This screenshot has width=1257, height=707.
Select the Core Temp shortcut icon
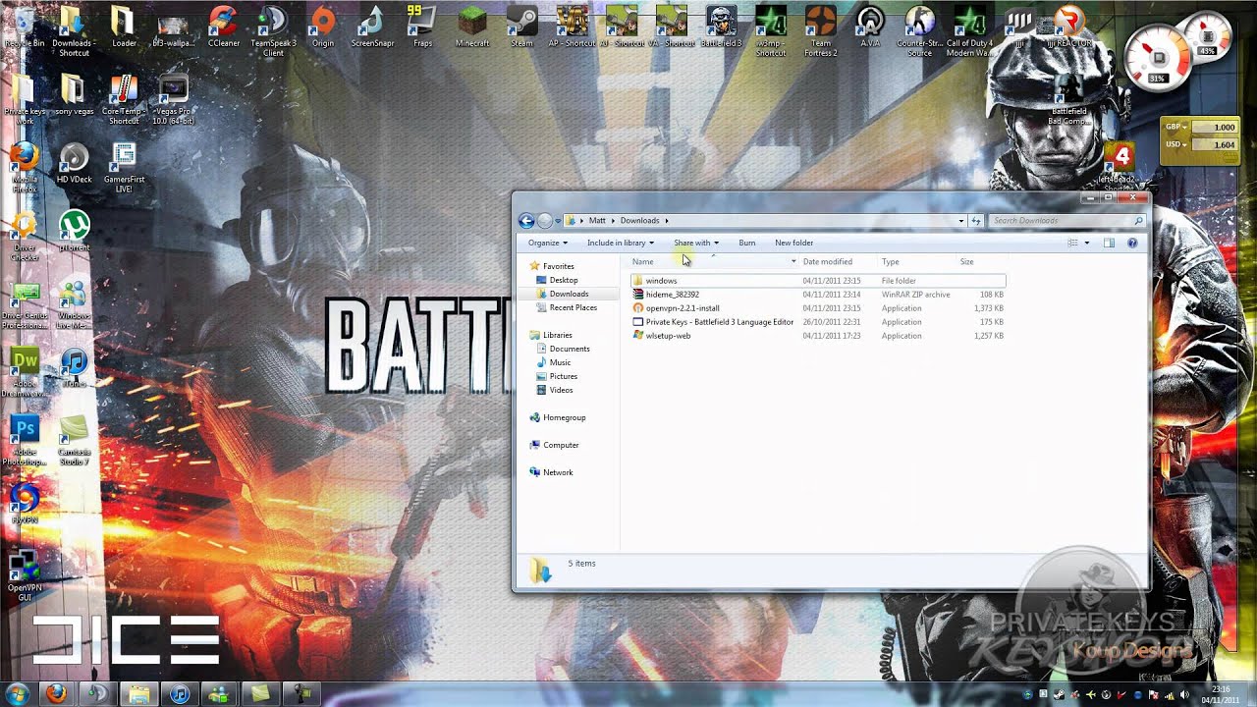[123, 98]
